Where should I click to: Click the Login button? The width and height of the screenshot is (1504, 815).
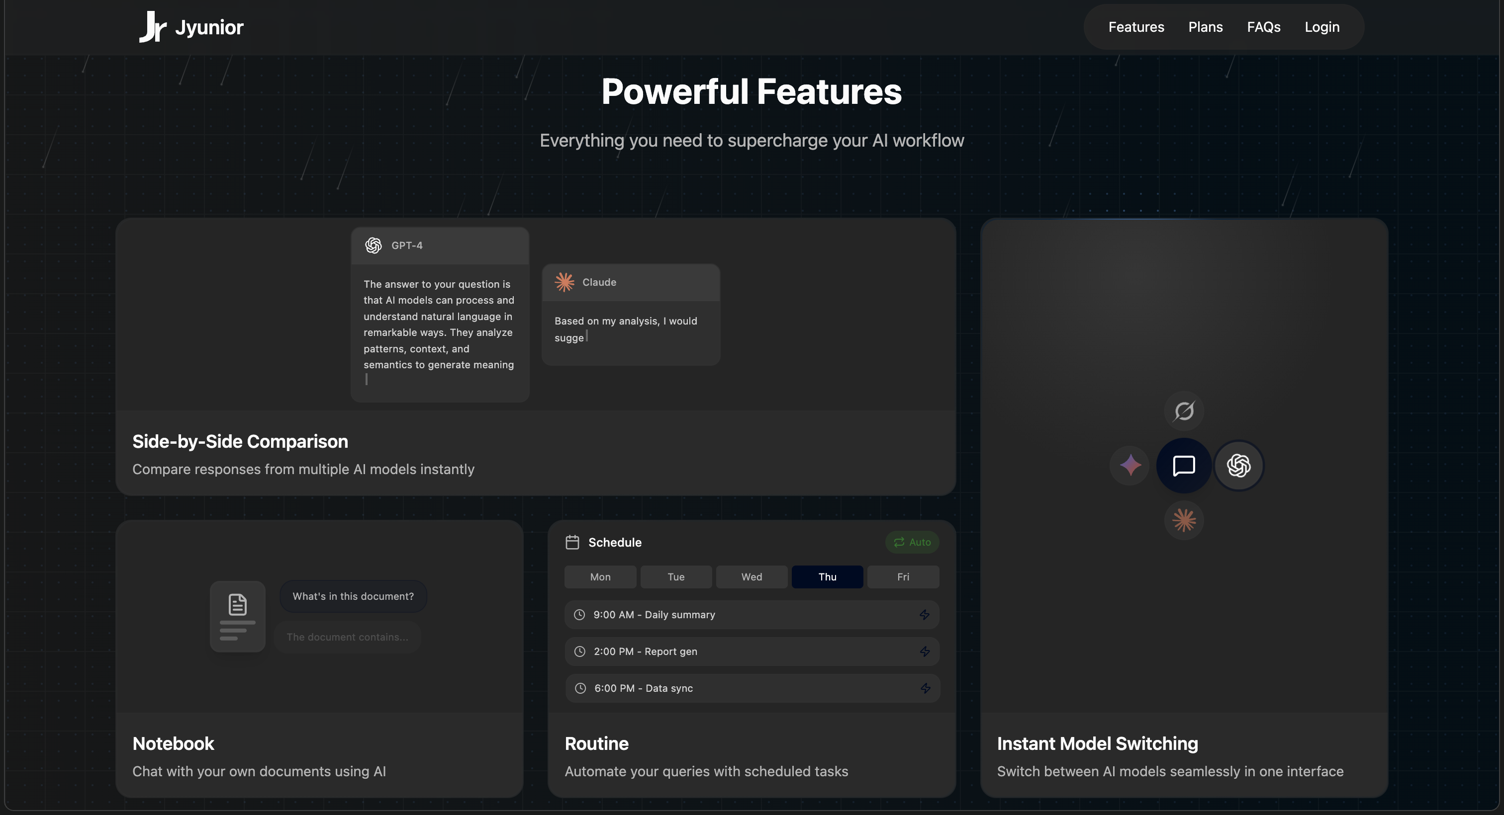click(1322, 26)
